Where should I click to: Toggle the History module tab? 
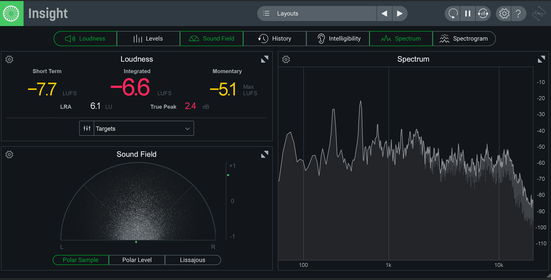275,39
